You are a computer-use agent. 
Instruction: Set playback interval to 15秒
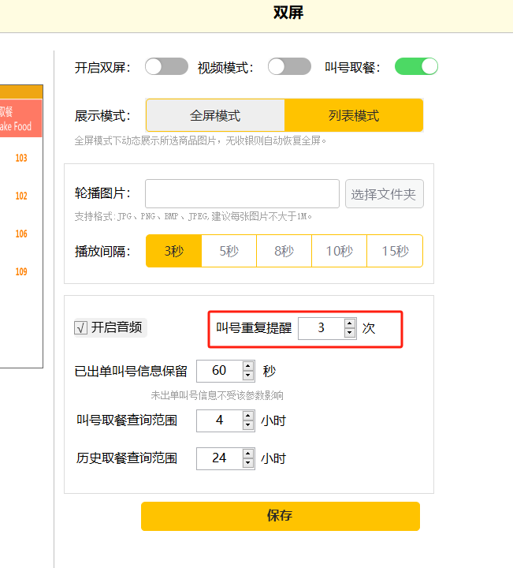click(395, 252)
